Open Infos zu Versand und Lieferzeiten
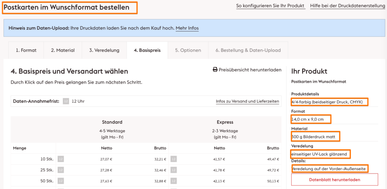 coord(247,101)
